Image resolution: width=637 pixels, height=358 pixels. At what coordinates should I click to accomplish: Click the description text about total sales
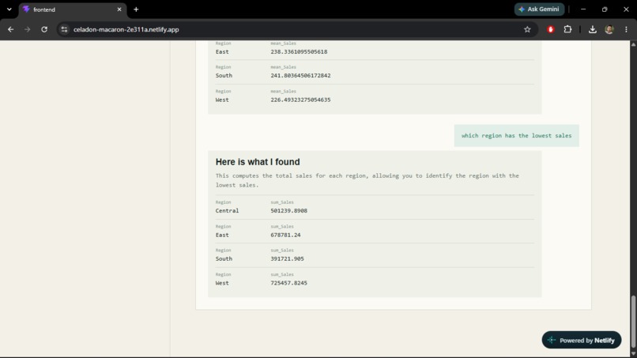pos(367,180)
